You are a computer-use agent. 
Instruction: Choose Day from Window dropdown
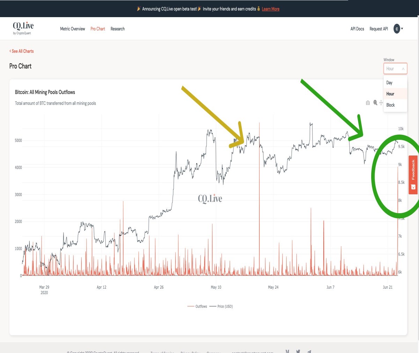(x=395, y=83)
